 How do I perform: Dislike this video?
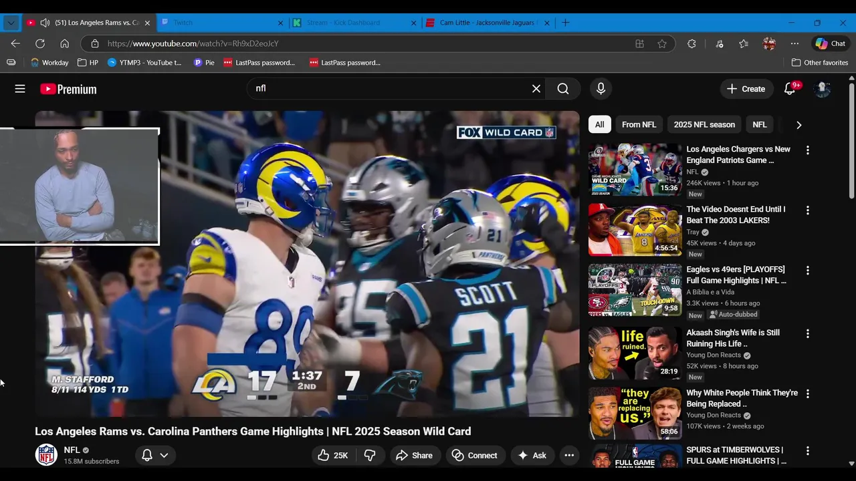tap(370, 456)
